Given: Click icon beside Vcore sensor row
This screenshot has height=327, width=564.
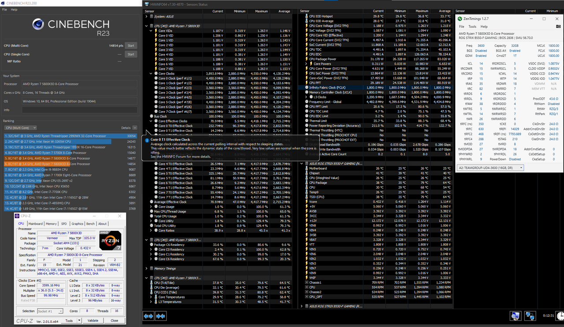Looking at the screenshot, I should [306, 202].
